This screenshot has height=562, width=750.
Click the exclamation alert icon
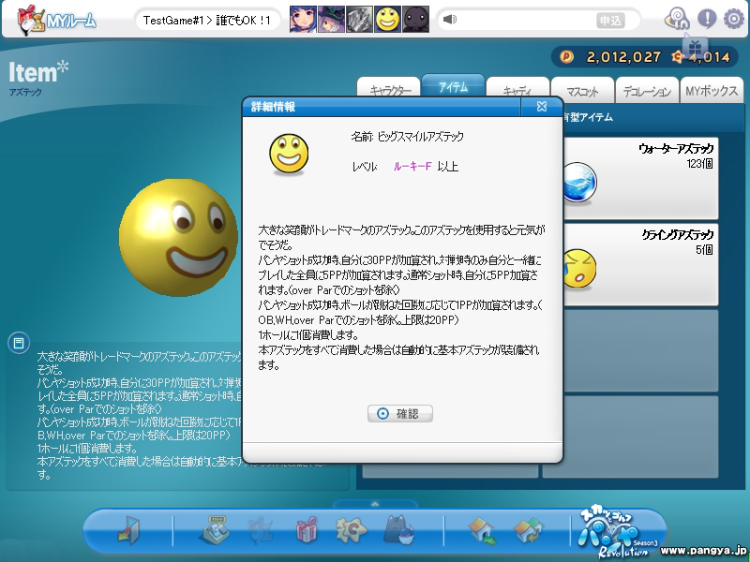click(x=706, y=18)
